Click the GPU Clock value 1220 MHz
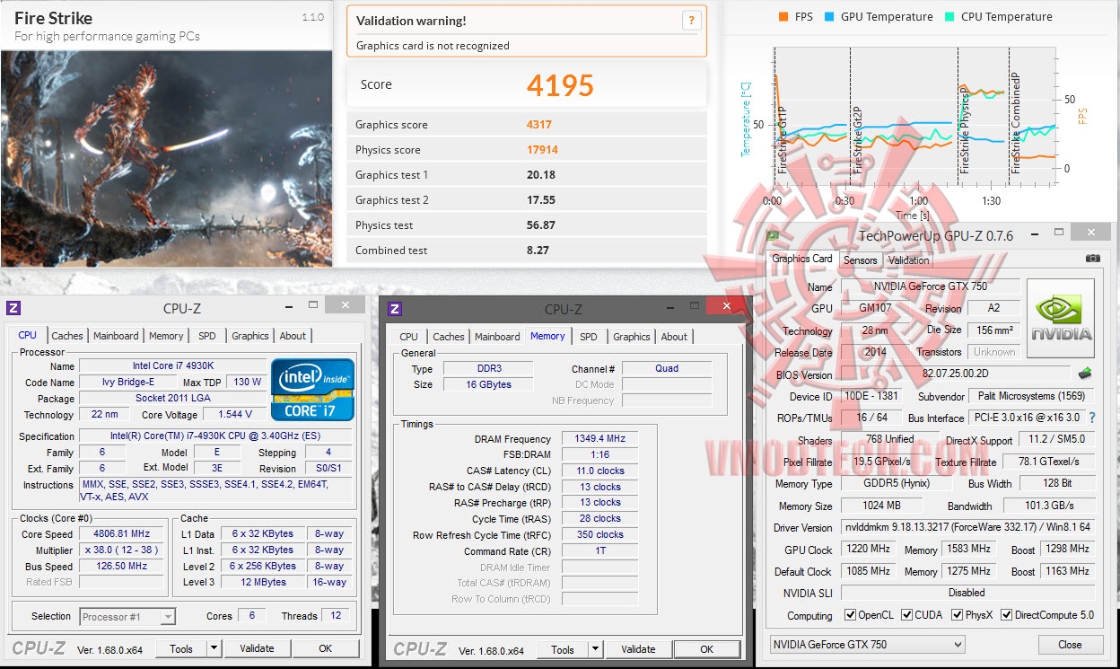 (x=867, y=549)
